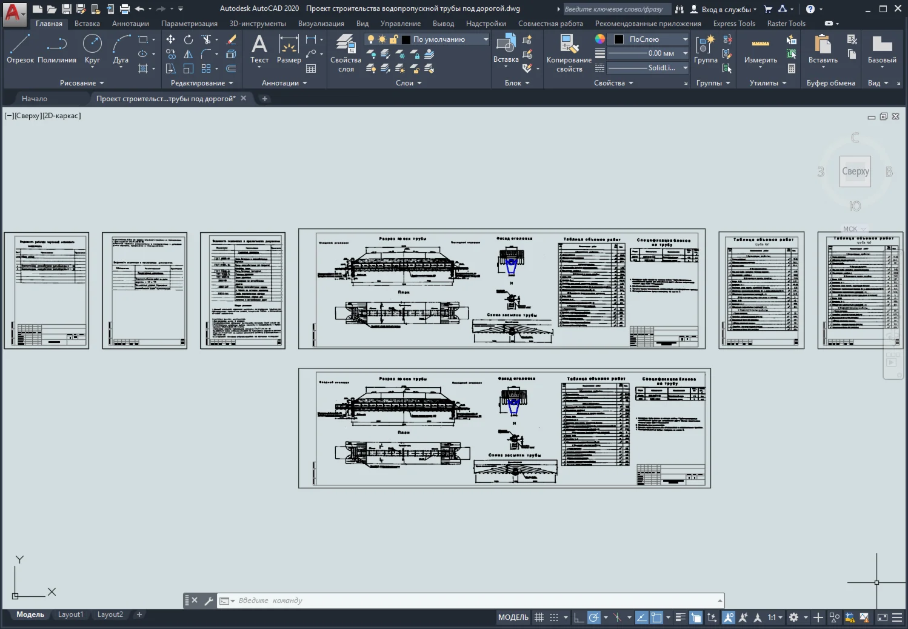Choose the Rotate tool icon

click(x=189, y=39)
